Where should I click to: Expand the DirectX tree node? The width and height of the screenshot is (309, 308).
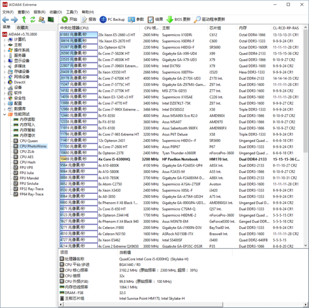5,82
